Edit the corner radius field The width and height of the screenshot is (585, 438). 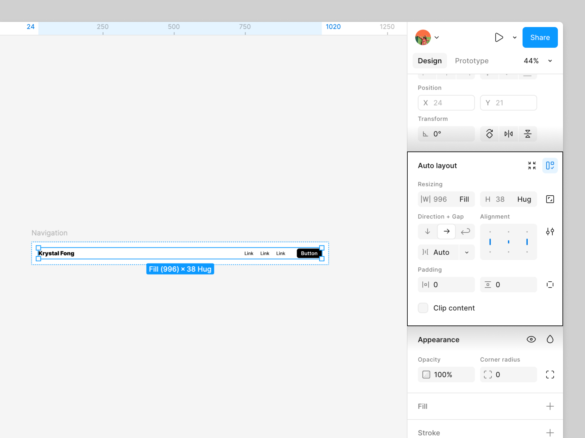508,374
